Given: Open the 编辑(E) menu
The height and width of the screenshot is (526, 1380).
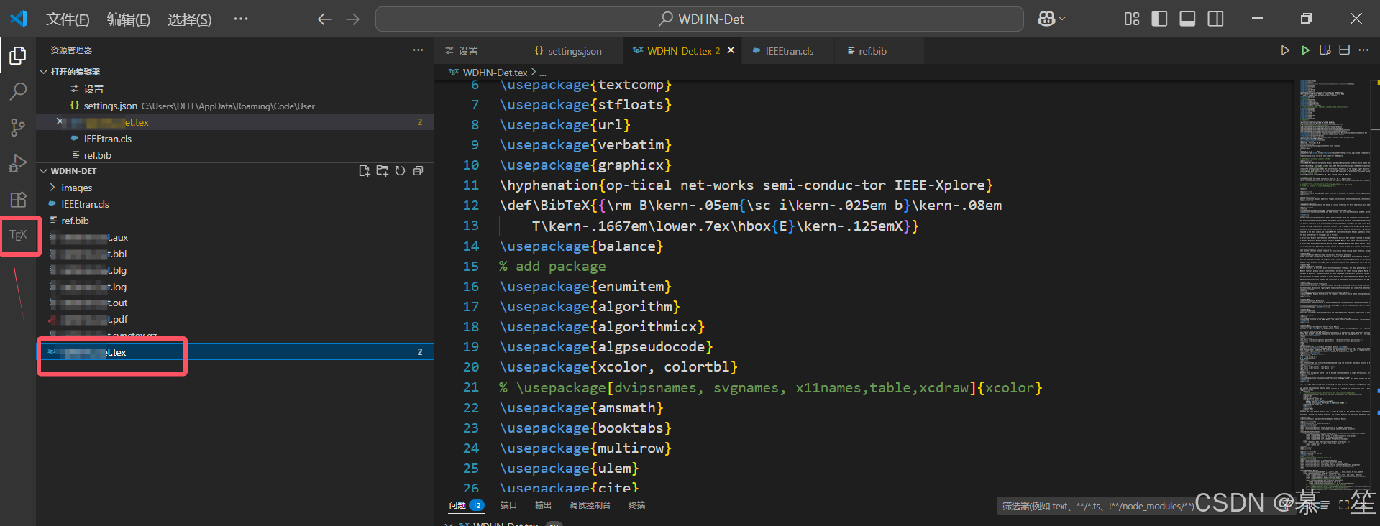Looking at the screenshot, I should [x=128, y=19].
